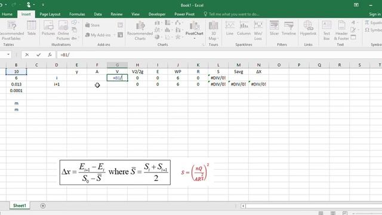This screenshot has height=215, width=382.
Task: Insert a Win/Loss sparkline
Action: (x=258, y=30)
